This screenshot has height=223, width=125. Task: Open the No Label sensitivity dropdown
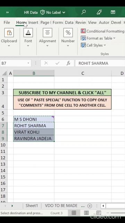53,13
